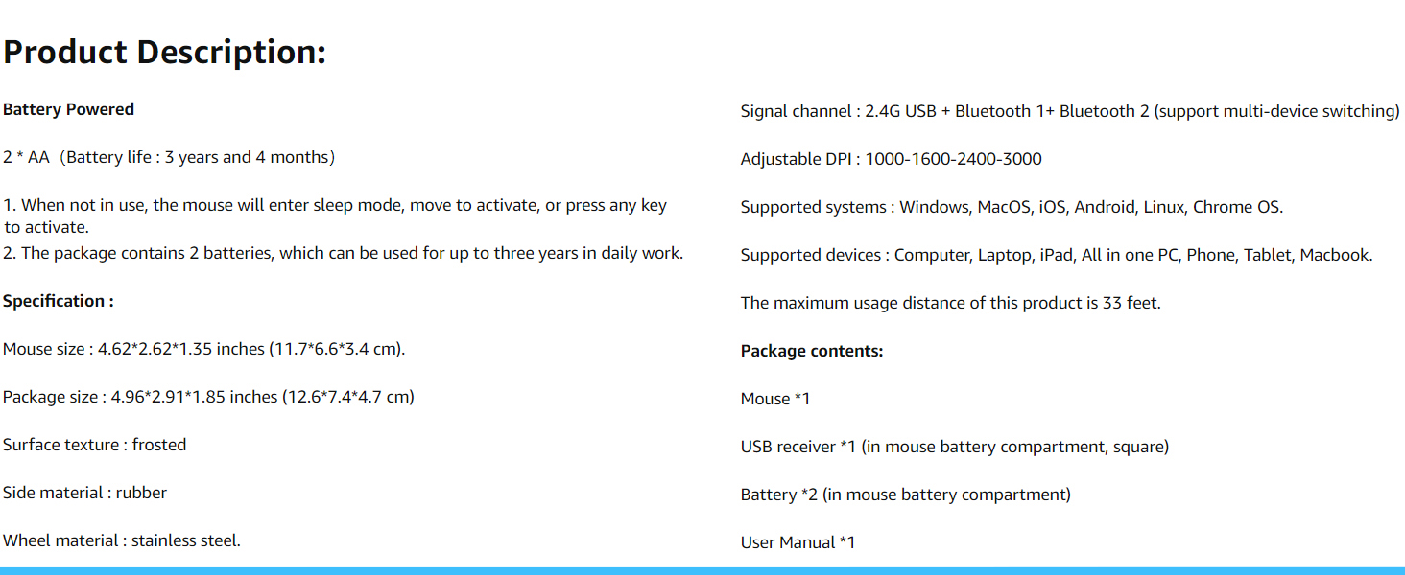
Task: Click the Signal channel line
Action: (1069, 111)
